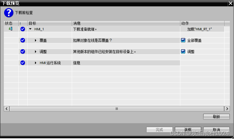This screenshot has height=139, width=234.
Task: Select the HMI 运行系统 target text
Action: (50, 63)
